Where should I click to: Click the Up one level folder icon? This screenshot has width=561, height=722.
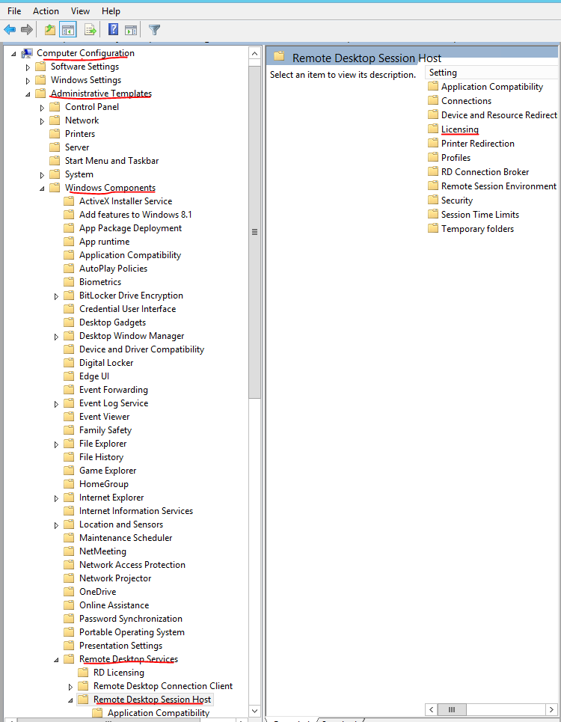(x=49, y=30)
